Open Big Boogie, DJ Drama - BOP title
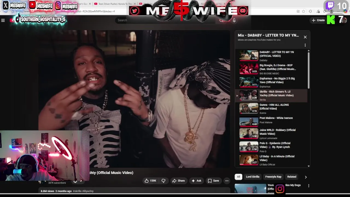This screenshot has width=350, height=197. 278,67
